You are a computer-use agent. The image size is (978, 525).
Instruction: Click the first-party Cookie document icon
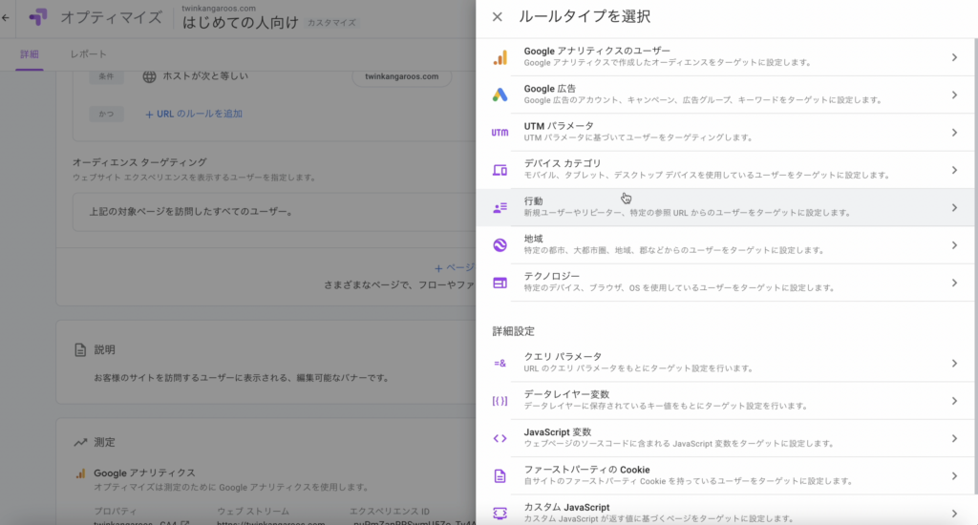(500, 475)
